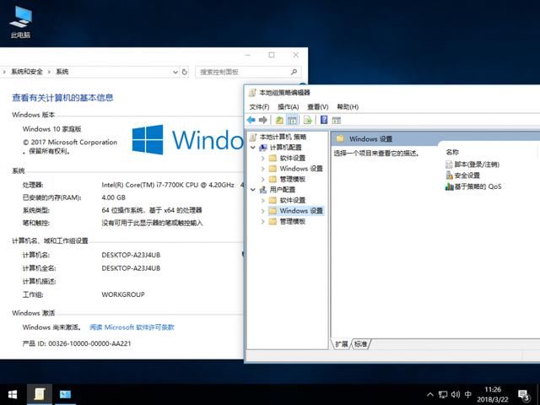Screen dimensions: 540x405
Task: Click the DESKTOP-A23J4UB computer name value
Action: [x=131, y=255]
